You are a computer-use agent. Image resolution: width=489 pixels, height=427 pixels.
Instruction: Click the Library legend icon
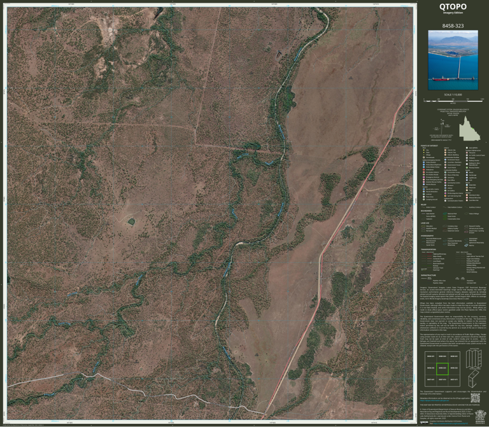(x=445, y=188)
